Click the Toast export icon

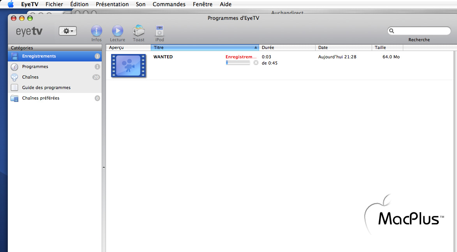[x=138, y=31]
